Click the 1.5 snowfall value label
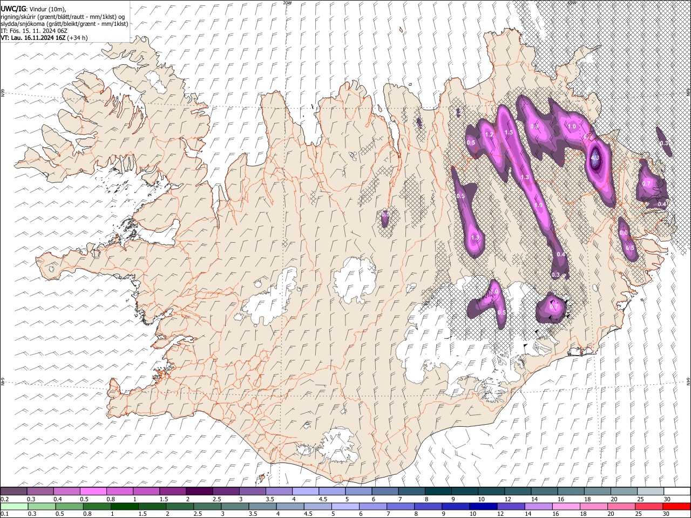Image resolution: width=691 pixels, height=518 pixels. click(x=508, y=132)
